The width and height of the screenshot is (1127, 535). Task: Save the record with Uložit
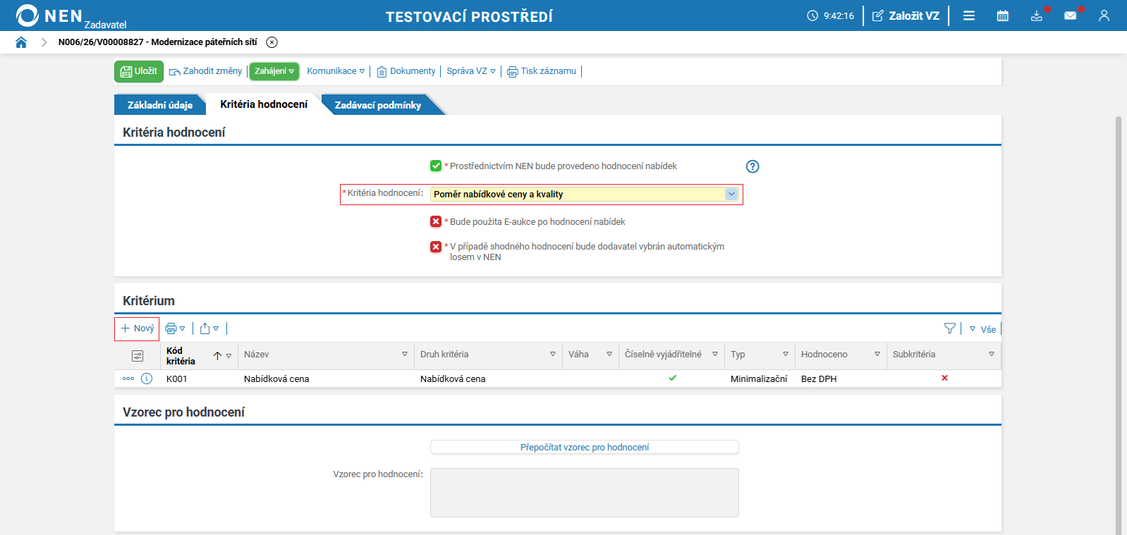coord(139,71)
